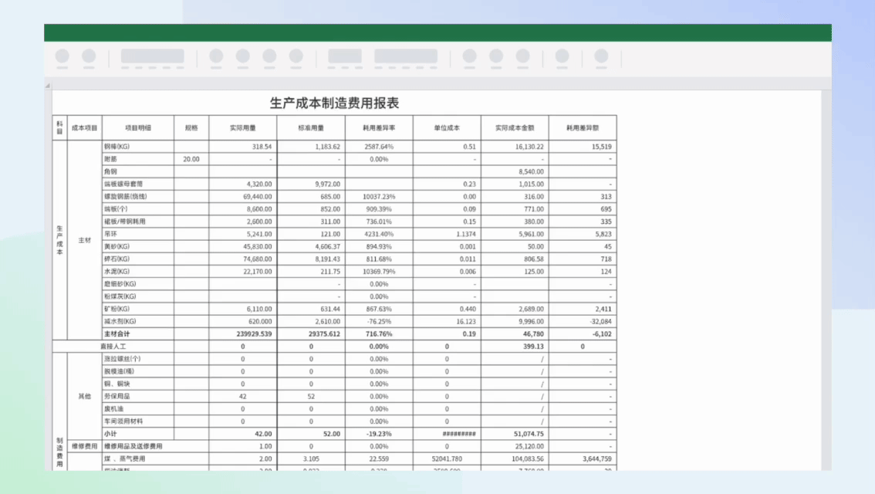Select the 标准用量 header cell
The height and width of the screenshot is (494, 875).
tap(311, 128)
